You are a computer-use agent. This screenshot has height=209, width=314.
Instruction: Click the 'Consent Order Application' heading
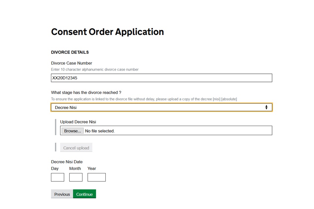108,32
